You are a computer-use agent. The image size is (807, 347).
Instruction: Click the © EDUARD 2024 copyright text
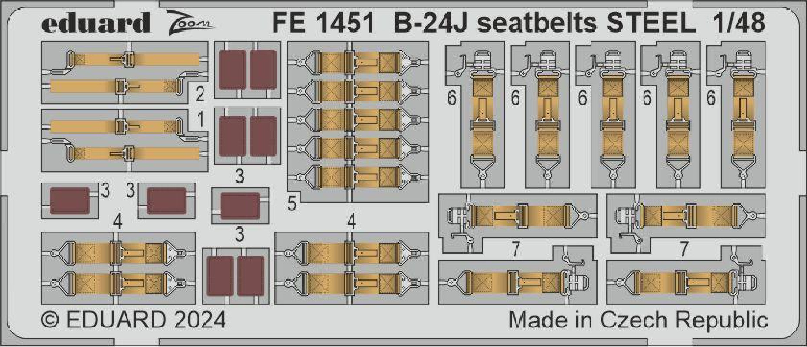[x=134, y=321]
